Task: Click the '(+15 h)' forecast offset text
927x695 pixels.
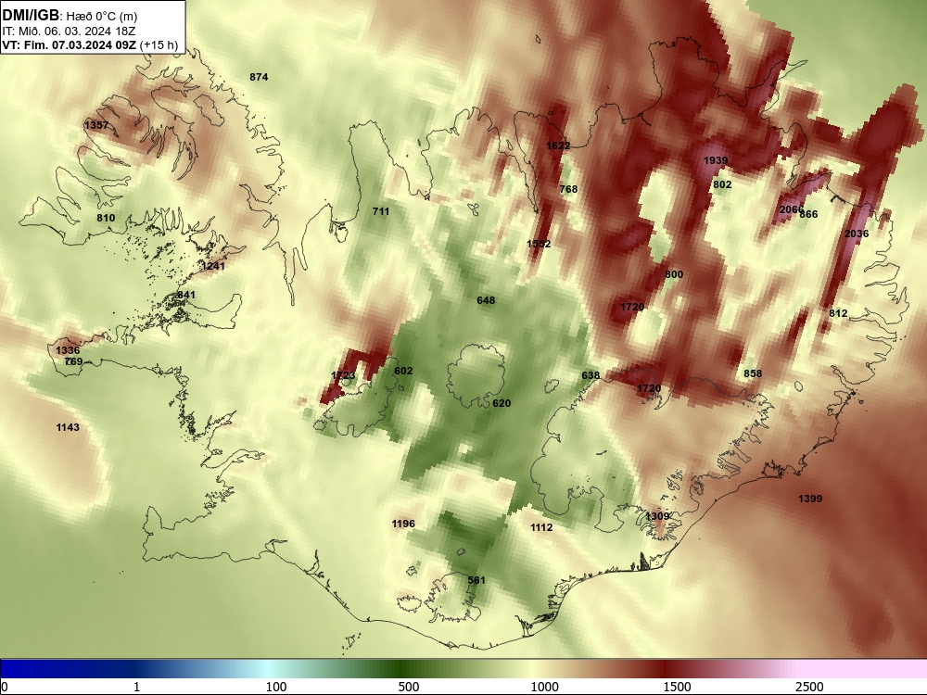Action: pos(159,44)
